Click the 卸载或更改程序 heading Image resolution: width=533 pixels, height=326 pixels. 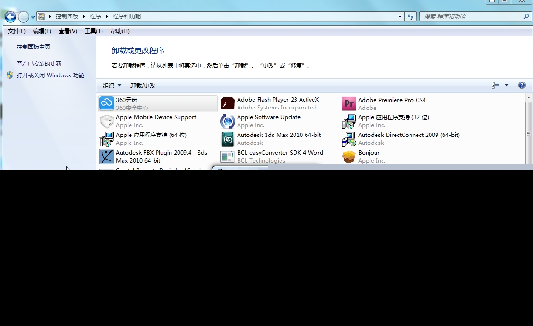(x=138, y=51)
